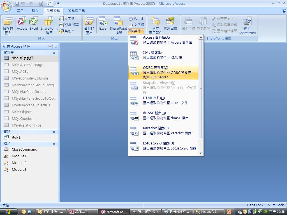The height and width of the screenshot is (215, 287).
Task: Select MSysRelationships table
Action: tap(30, 125)
